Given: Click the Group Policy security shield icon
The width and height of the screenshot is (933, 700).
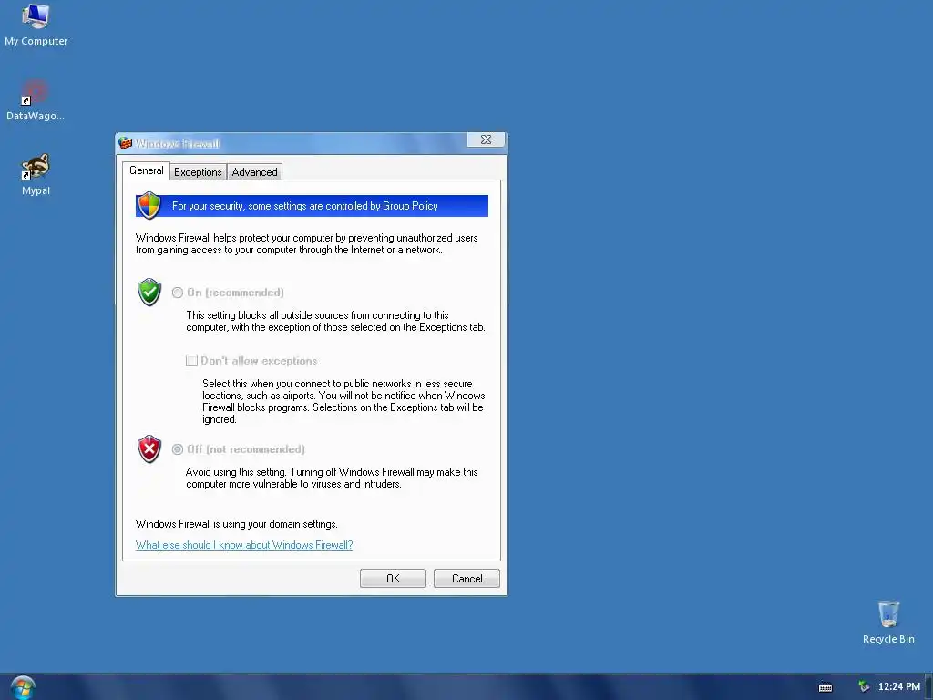Looking at the screenshot, I should click(x=149, y=205).
